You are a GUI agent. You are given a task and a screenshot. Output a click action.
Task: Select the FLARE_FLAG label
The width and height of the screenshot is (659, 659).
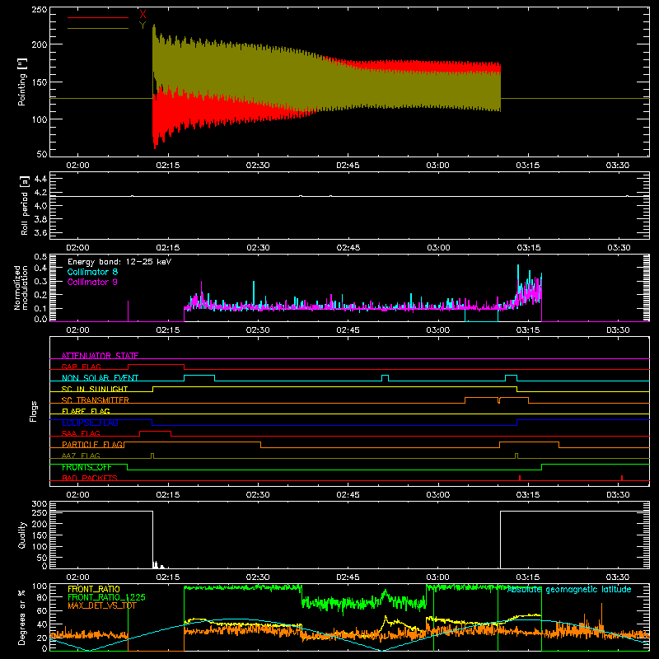86,411
